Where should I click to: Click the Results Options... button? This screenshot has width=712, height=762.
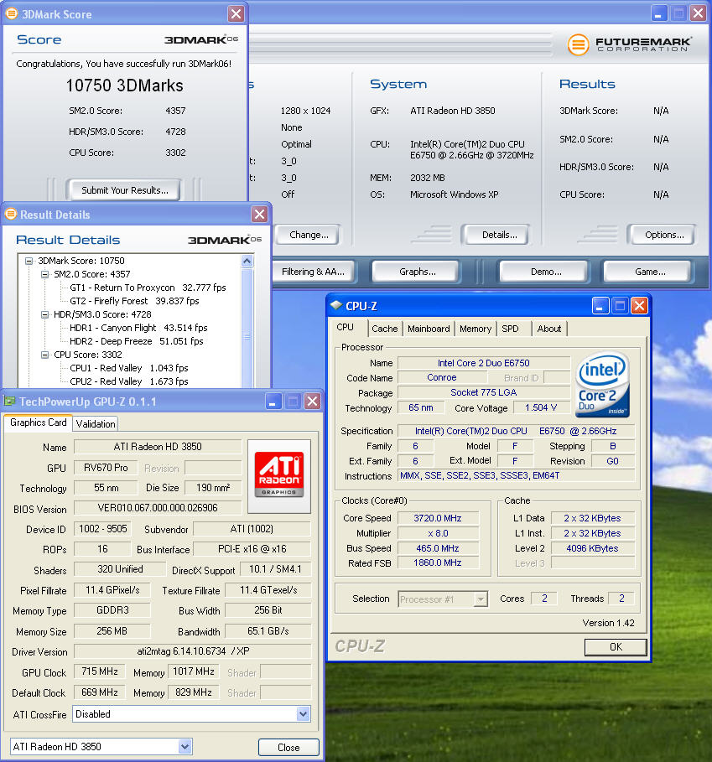click(x=664, y=235)
